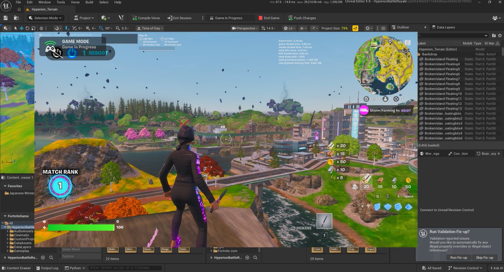Toggle surface snapping icon
The image size is (504, 272).
[74, 28]
